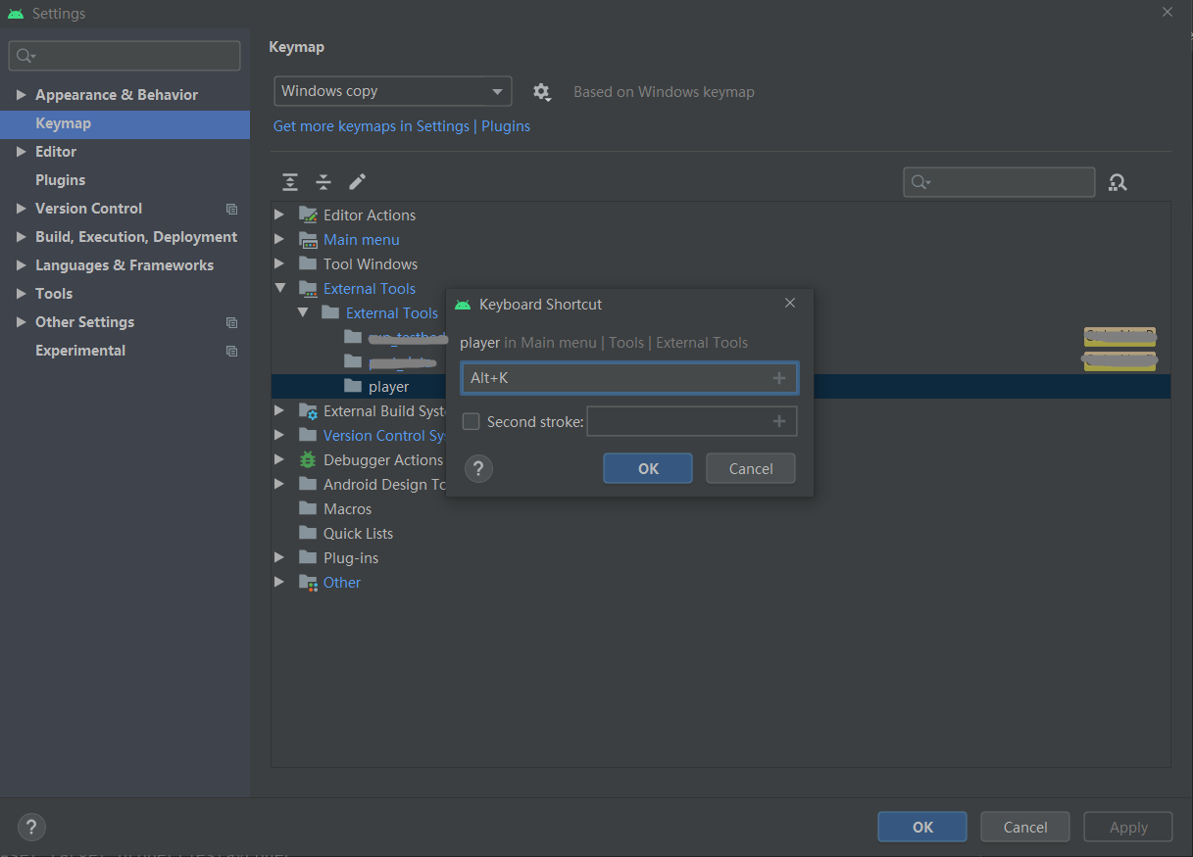Expand the Tools settings section
The image size is (1193, 857).
tap(22, 294)
